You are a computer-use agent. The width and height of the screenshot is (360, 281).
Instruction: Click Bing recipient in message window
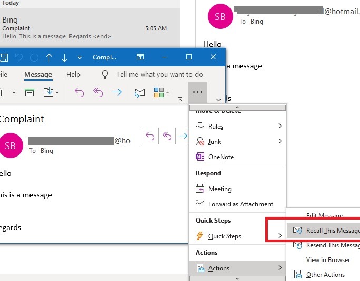click(x=47, y=151)
